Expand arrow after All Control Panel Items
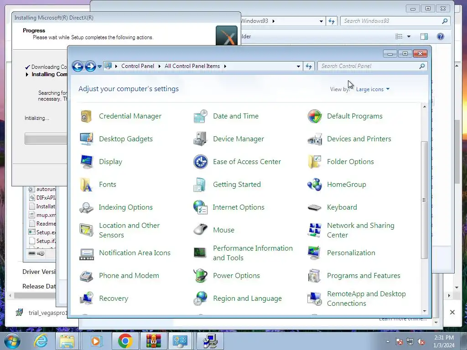This screenshot has width=467, height=350. pyautogui.click(x=225, y=66)
